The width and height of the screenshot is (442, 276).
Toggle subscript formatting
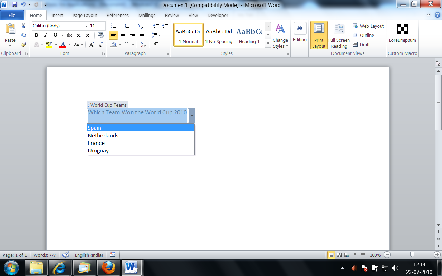pos(78,35)
